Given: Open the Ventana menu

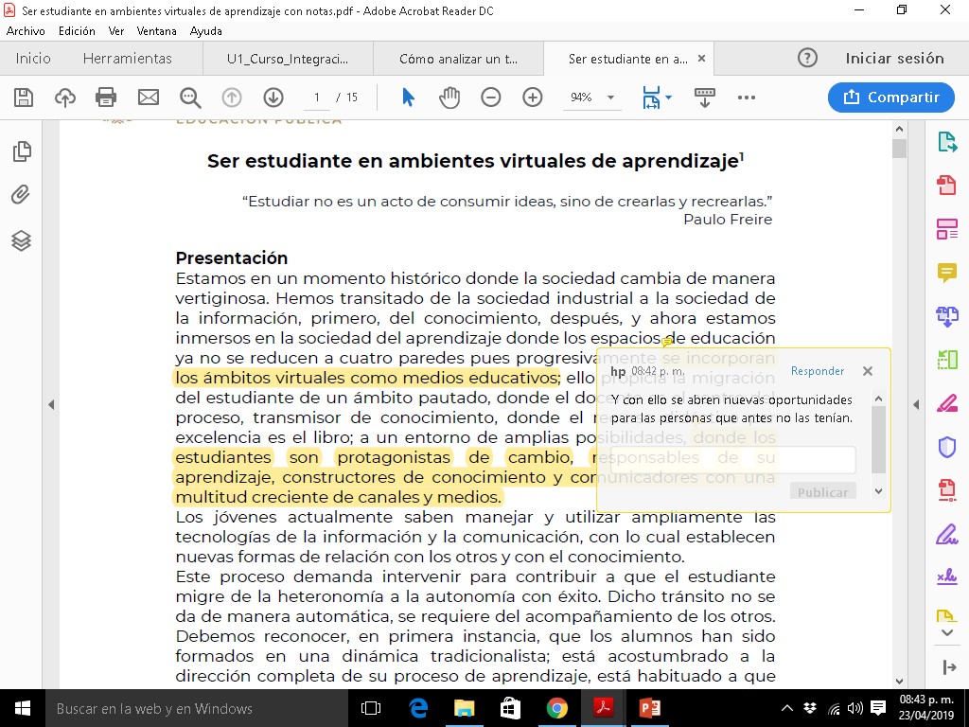Looking at the screenshot, I should (x=156, y=31).
